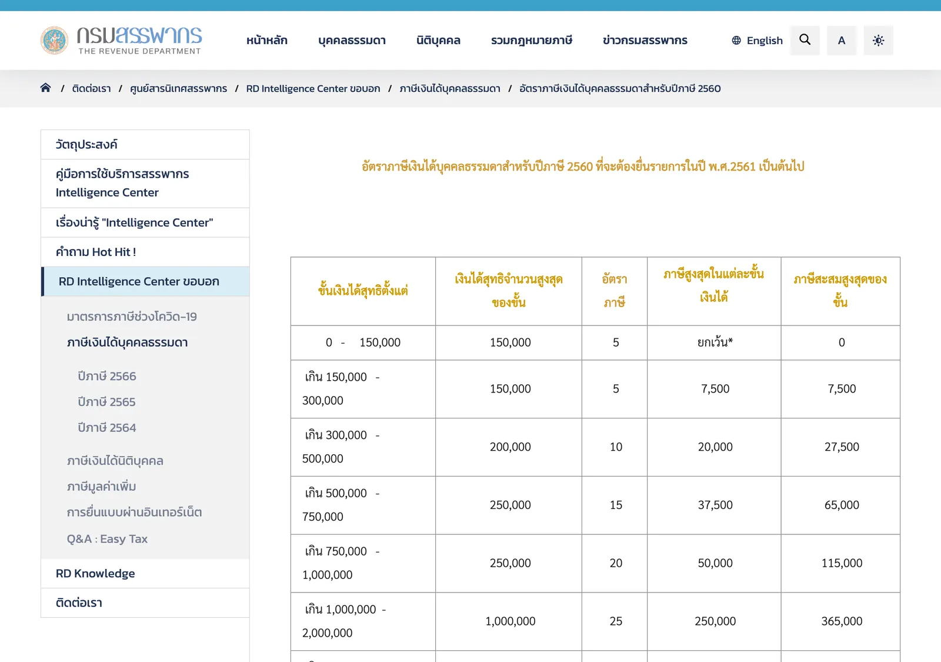Open รวมกฎหมายภาษี menu item
This screenshot has width=941, height=662.
click(x=532, y=40)
